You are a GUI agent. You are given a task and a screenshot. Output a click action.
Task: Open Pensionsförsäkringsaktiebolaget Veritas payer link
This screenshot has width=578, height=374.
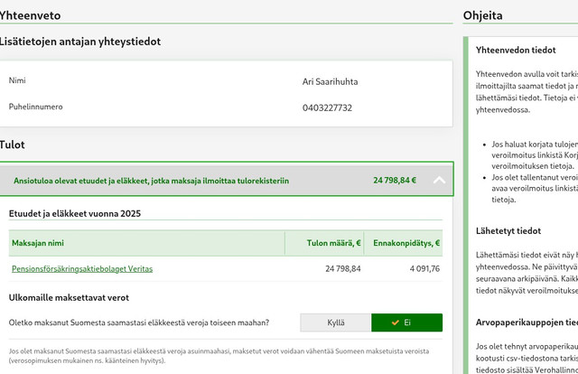coord(82,269)
